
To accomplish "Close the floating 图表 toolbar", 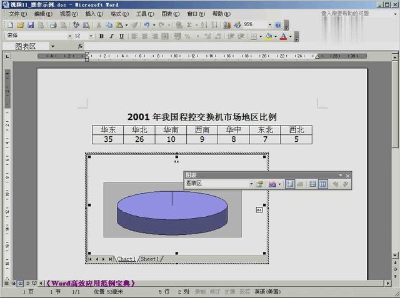I will (347, 176).
